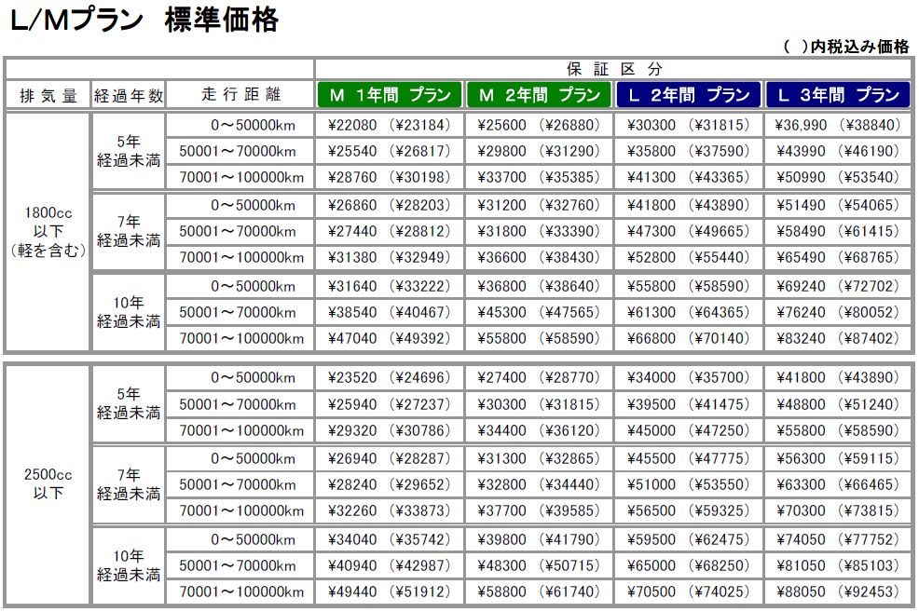Select the ¥45500 (¥47775) price cell
This screenshot has height=612, width=919.
(x=688, y=458)
